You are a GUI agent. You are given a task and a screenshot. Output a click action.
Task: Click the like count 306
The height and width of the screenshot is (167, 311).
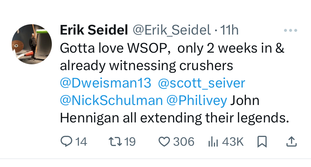tap(184, 141)
